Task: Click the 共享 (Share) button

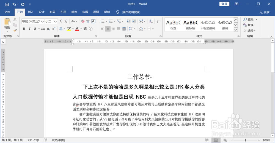Action: (x=265, y=12)
